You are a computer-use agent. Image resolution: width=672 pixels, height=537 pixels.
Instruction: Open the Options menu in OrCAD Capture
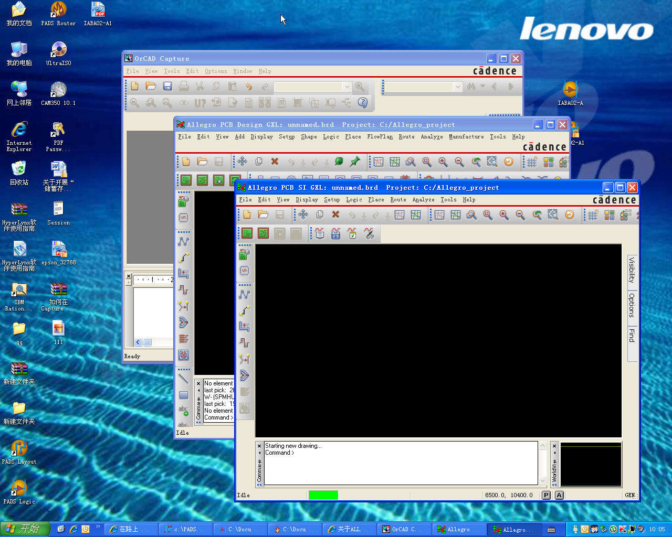click(x=216, y=71)
